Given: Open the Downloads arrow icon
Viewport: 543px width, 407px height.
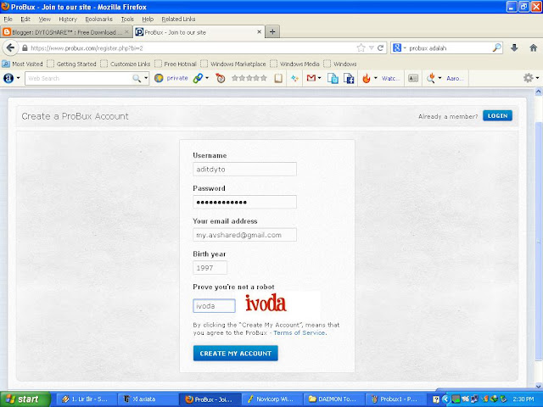Looking at the screenshot, I should coord(514,47).
